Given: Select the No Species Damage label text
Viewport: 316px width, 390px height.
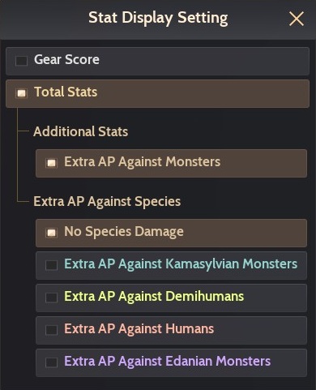Looking at the screenshot, I should coord(124,232).
